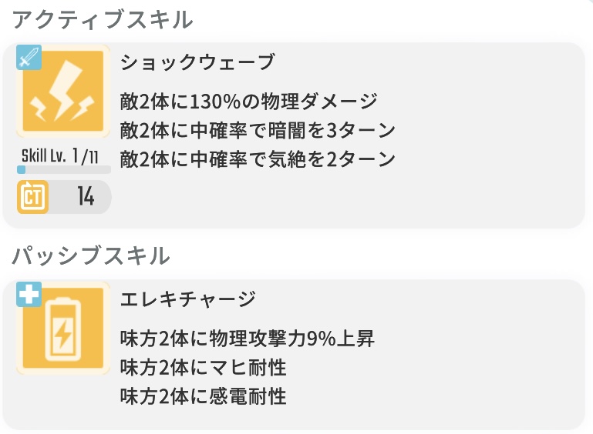Select the エレキチャージ skill name

tap(188, 299)
